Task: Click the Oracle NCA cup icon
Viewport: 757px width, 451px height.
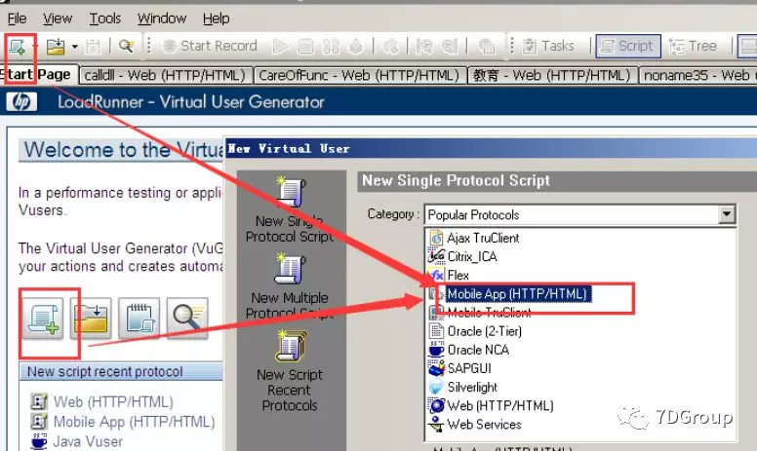Action: tap(436, 350)
